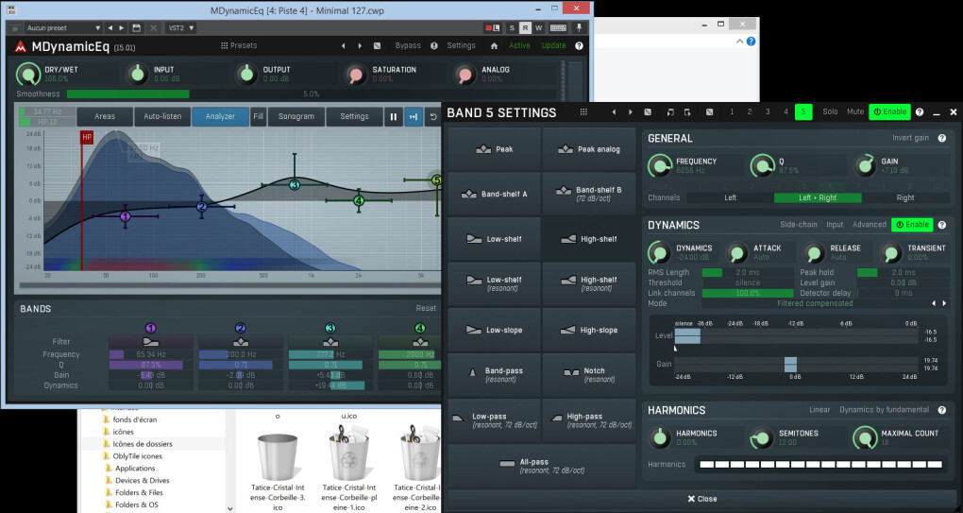
Task: Select the Peak filter type
Action: coord(495,148)
